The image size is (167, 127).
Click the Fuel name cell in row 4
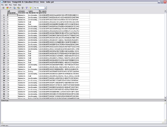[x=33, y=22]
